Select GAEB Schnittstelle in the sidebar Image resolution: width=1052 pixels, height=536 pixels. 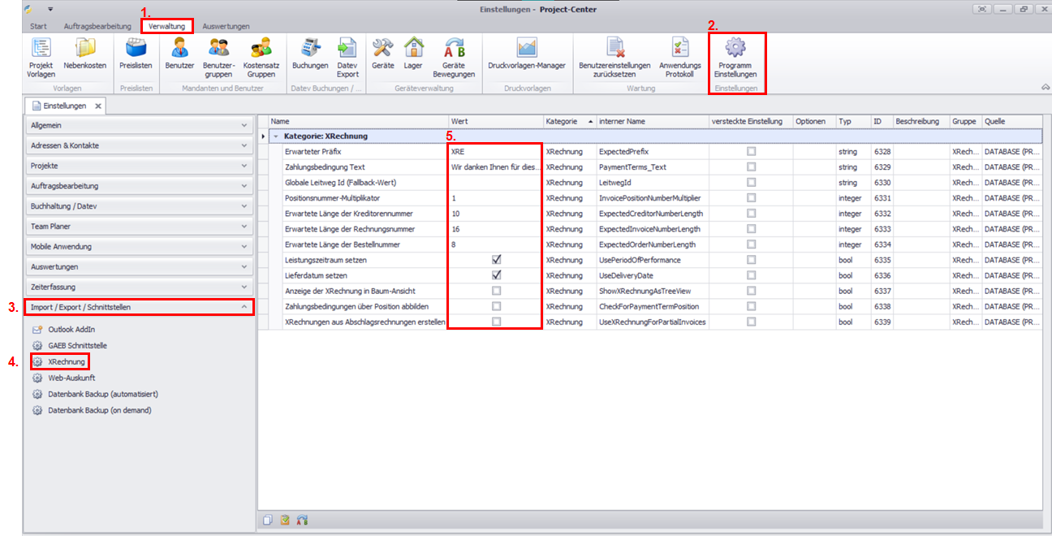coord(77,345)
